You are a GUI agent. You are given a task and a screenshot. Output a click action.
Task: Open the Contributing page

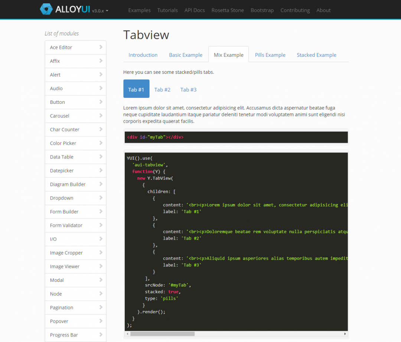point(295,10)
